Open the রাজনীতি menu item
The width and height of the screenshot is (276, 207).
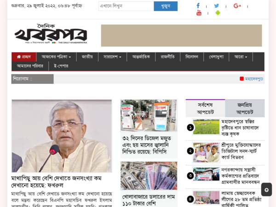tap(167, 57)
